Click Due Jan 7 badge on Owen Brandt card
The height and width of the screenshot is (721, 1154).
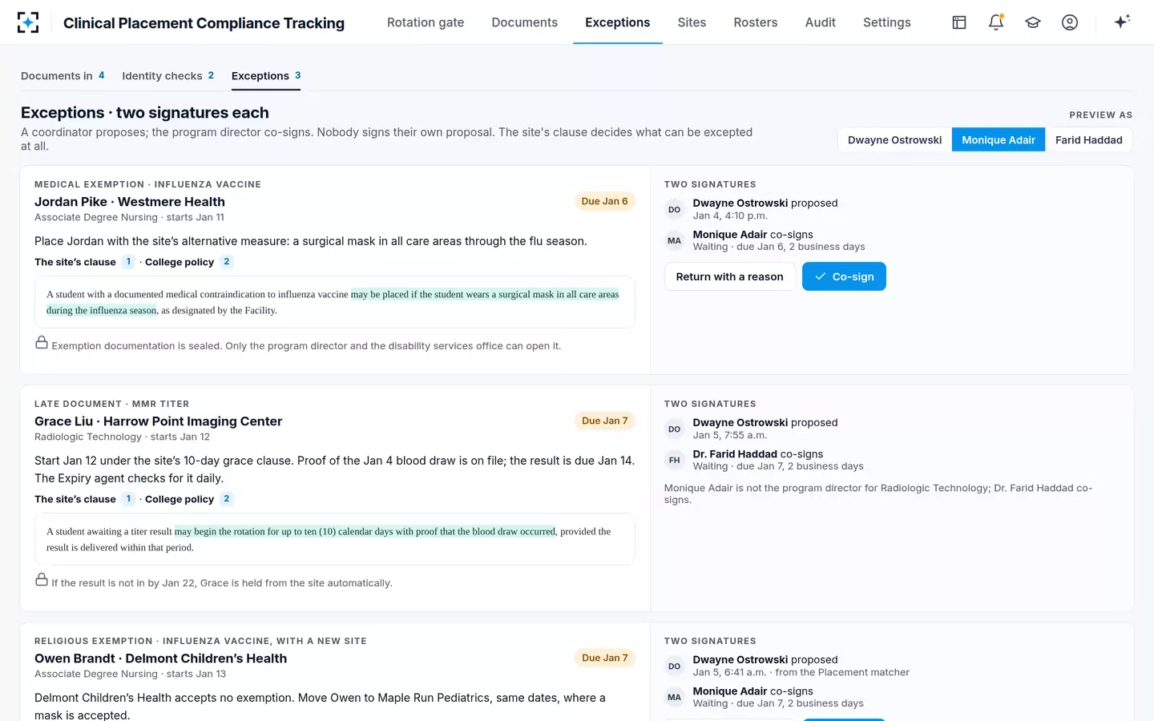605,658
